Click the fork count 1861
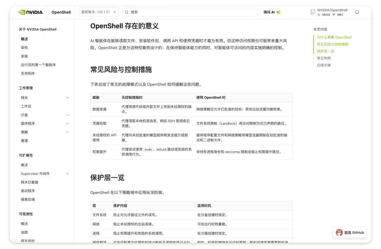 [x=338, y=15]
